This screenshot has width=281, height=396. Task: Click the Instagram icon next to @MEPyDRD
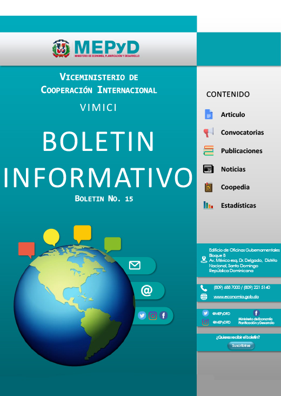click(x=205, y=322)
